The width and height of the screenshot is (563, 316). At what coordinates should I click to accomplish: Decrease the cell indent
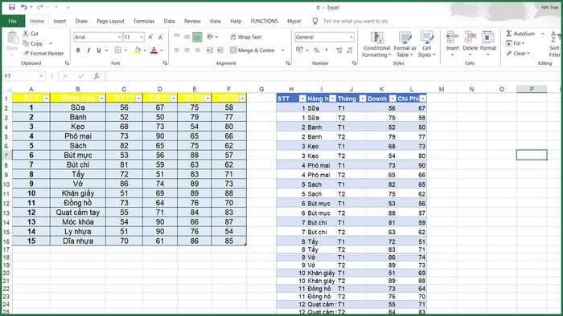pyautogui.click(x=210, y=50)
